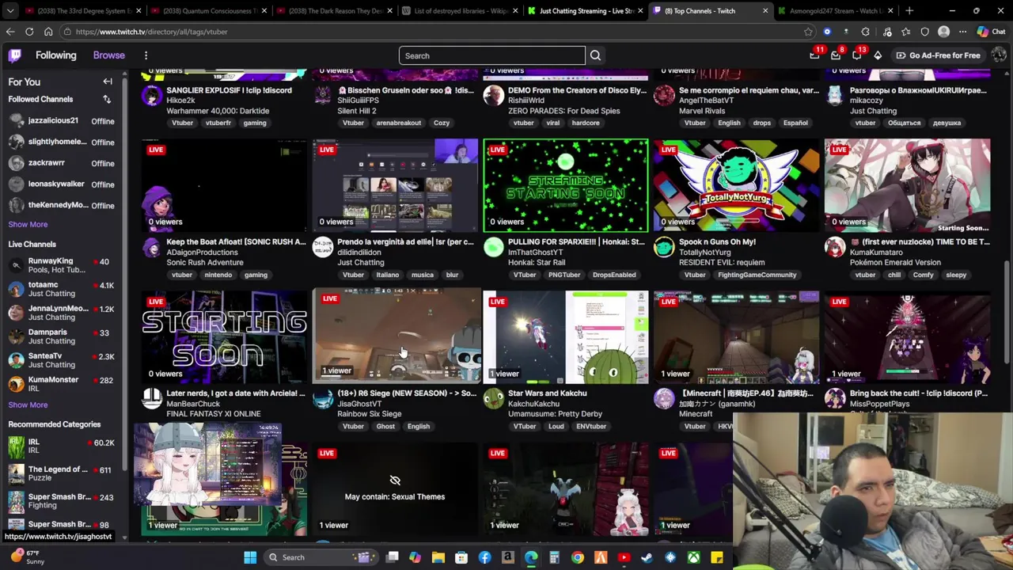Open the Rainbow Six Siege game link
The width and height of the screenshot is (1013, 570).
[x=369, y=414]
